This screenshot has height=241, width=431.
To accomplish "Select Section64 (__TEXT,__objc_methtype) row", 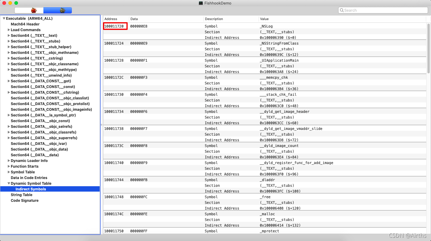I will 50,70.
